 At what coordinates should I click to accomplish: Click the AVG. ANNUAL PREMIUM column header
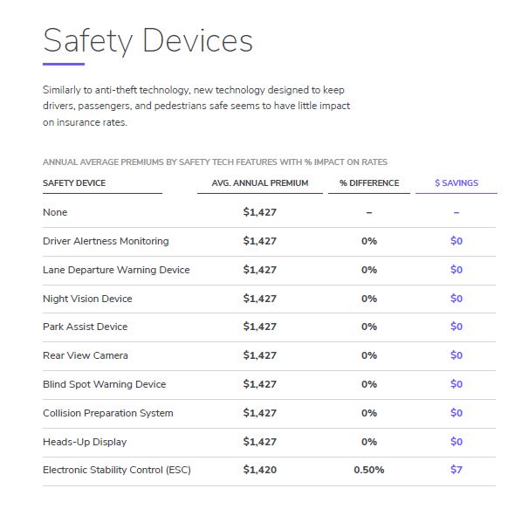260,182
